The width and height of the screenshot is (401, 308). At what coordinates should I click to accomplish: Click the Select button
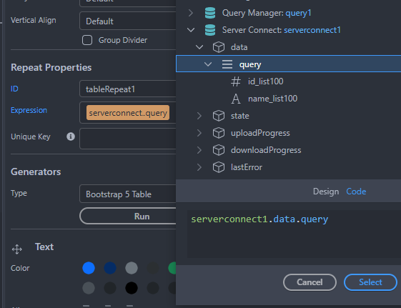370,282
